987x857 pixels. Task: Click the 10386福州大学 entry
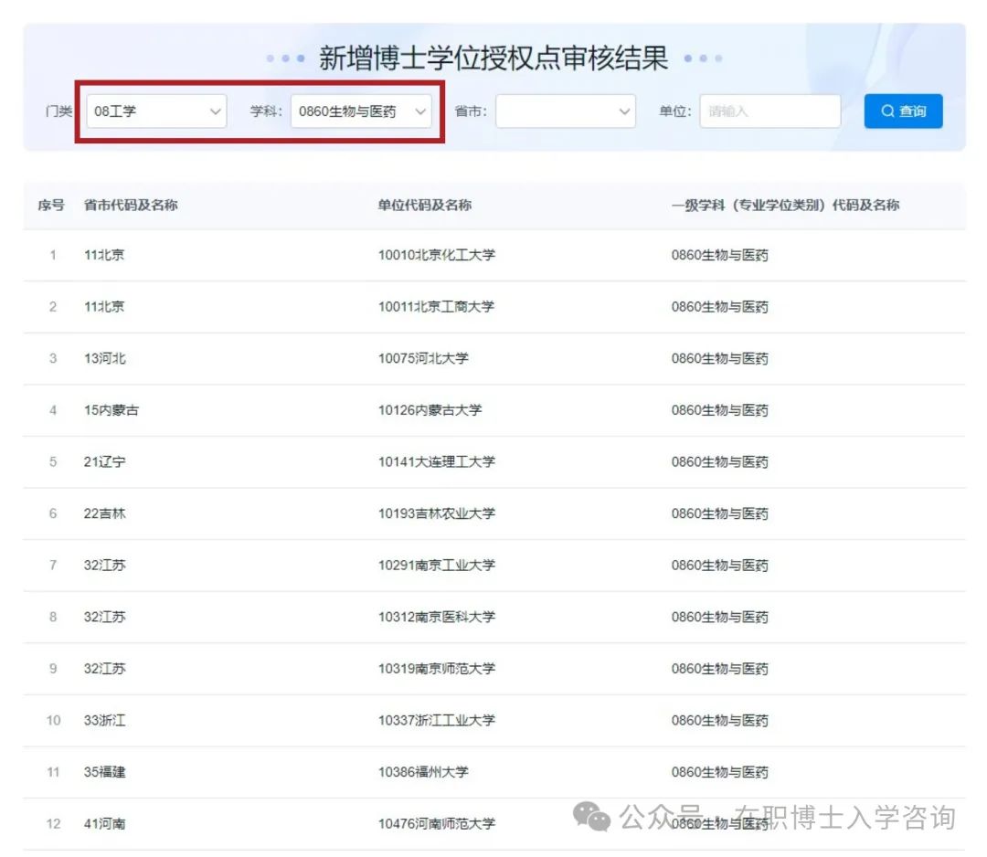[x=423, y=772]
